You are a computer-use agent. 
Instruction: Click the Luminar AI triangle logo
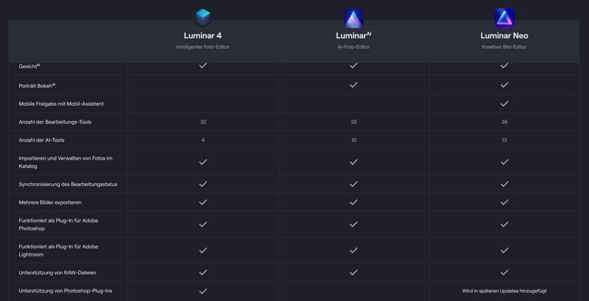(353, 18)
